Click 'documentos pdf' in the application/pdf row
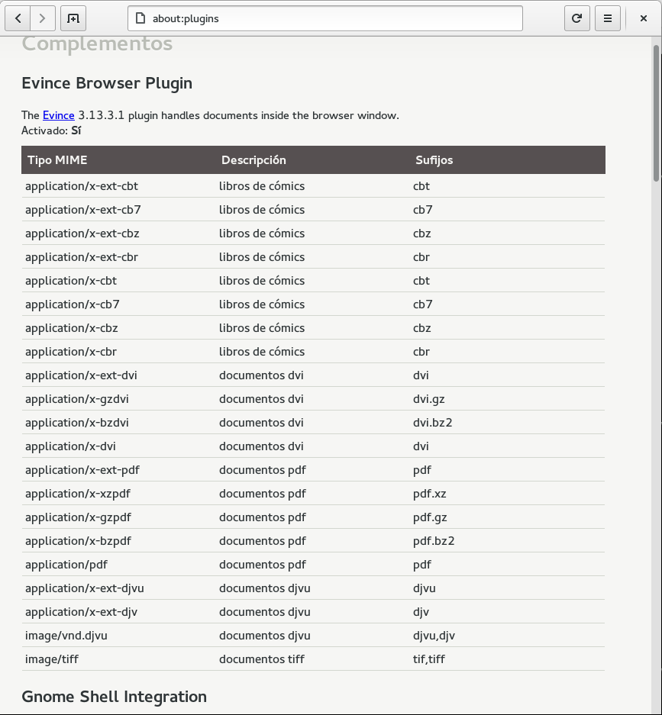Image resolution: width=662 pixels, height=715 pixels. [x=263, y=565]
